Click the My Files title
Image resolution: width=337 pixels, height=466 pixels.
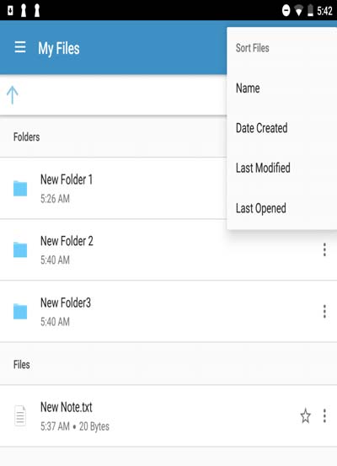tap(59, 48)
